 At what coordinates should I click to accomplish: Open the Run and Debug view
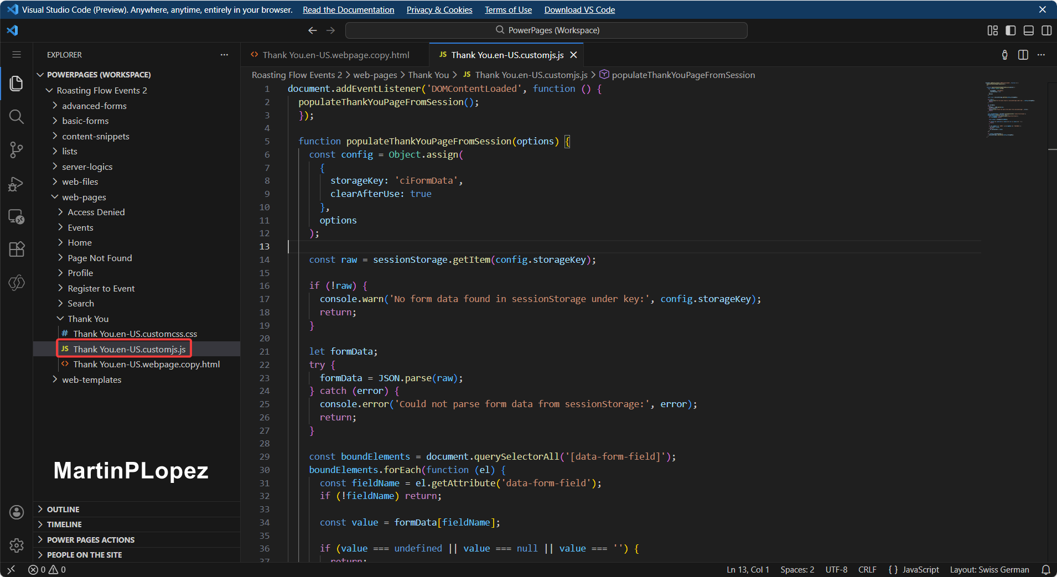(x=17, y=184)
